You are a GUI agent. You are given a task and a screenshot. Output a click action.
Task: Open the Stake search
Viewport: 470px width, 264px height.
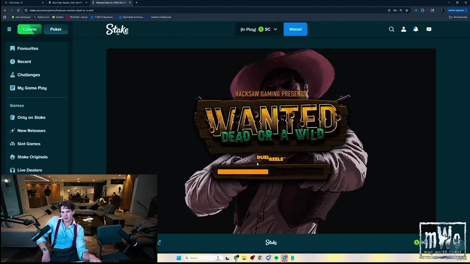click(391, 29)
